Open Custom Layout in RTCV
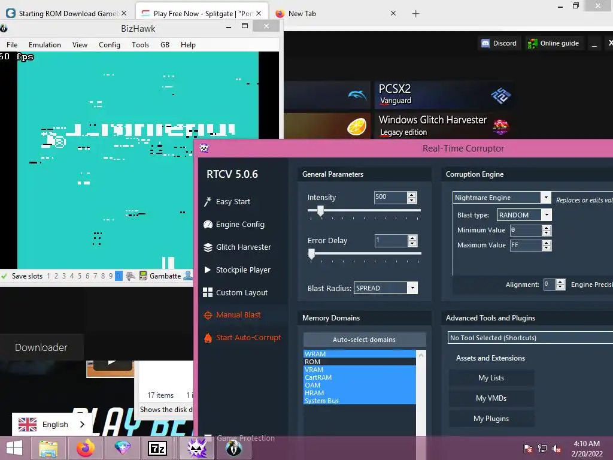This screenshot has height=460, width=613. tap(235, 292)
